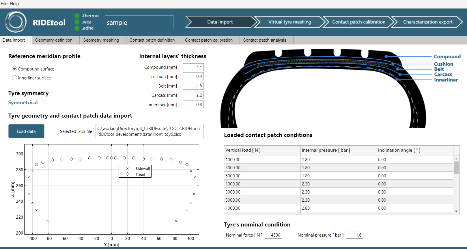Image resolution: width=467 pixels, height=249 pixels.
Task: Toggle the Symmetrical tyre symmetry setting
Action: [23, 103]
